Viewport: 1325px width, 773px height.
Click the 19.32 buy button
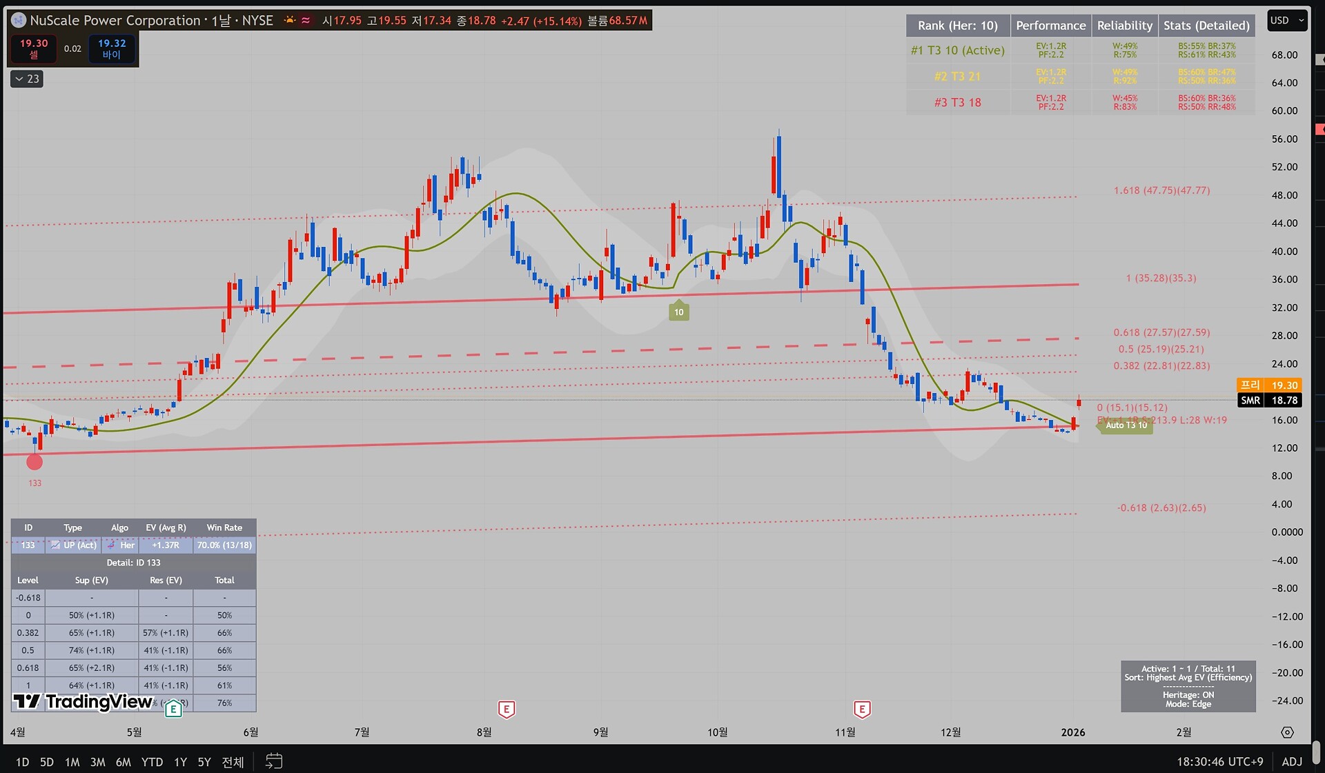(x=111, y=48)
